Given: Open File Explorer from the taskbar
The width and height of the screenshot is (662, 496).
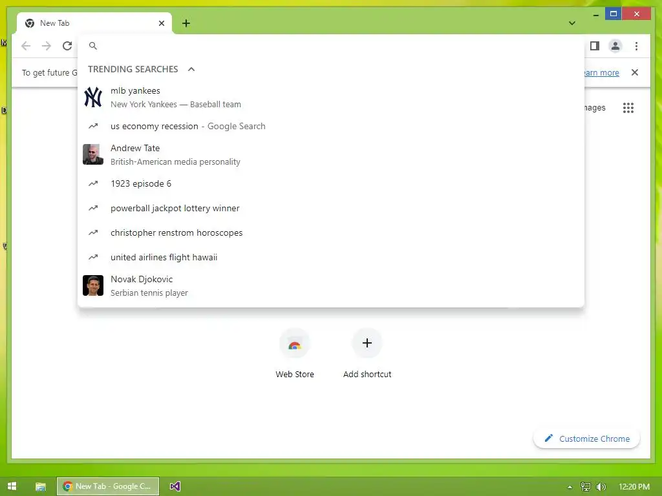Looking at the screenshot, I should pos(40,486).
